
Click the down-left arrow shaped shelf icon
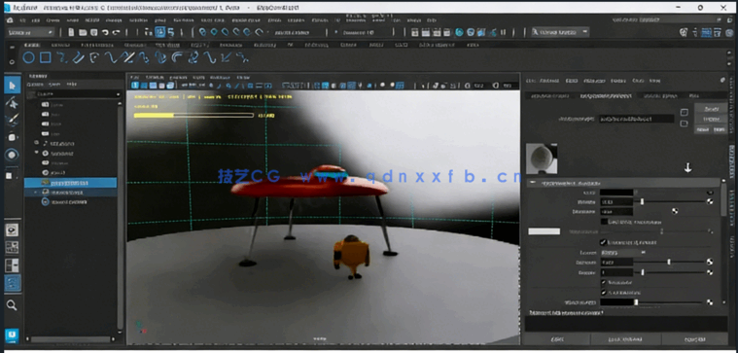226,58
